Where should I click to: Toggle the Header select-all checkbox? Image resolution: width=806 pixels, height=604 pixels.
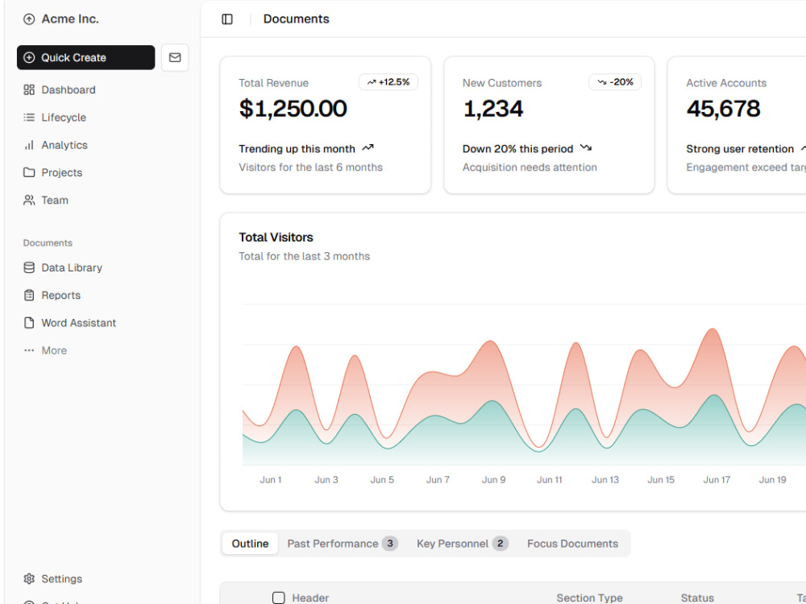tap(279, 598)
